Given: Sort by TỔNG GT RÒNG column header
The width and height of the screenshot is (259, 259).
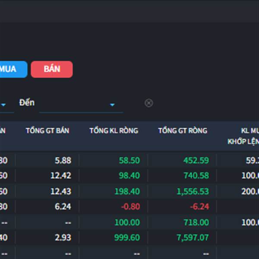Looking at the screenshot, I should pyautogui.click(x=183, y=131).
